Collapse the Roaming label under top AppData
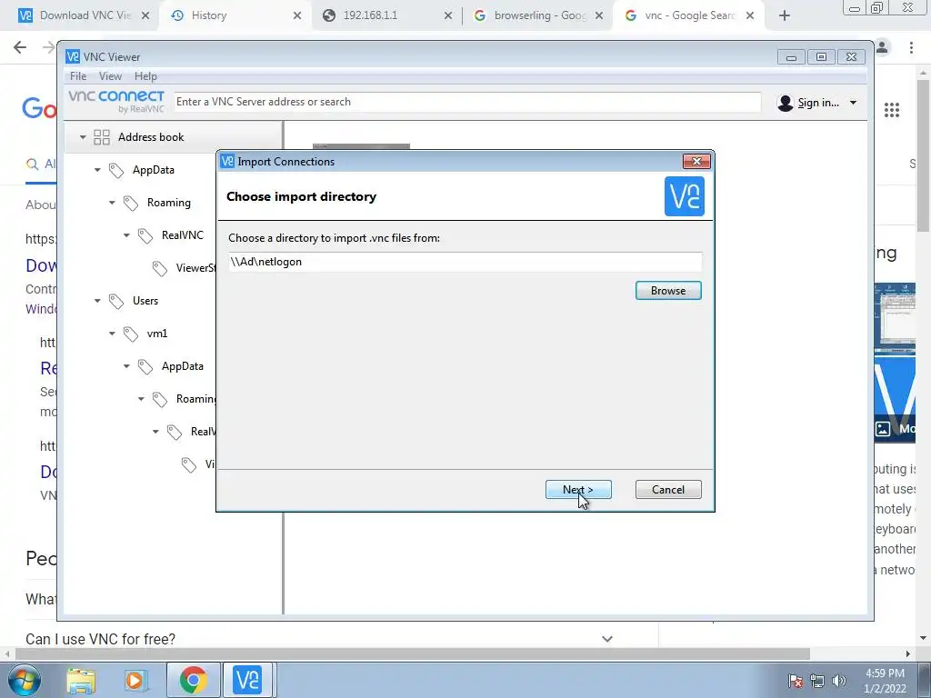Screen dimensions: 931x698 click(x=112, y=203)
